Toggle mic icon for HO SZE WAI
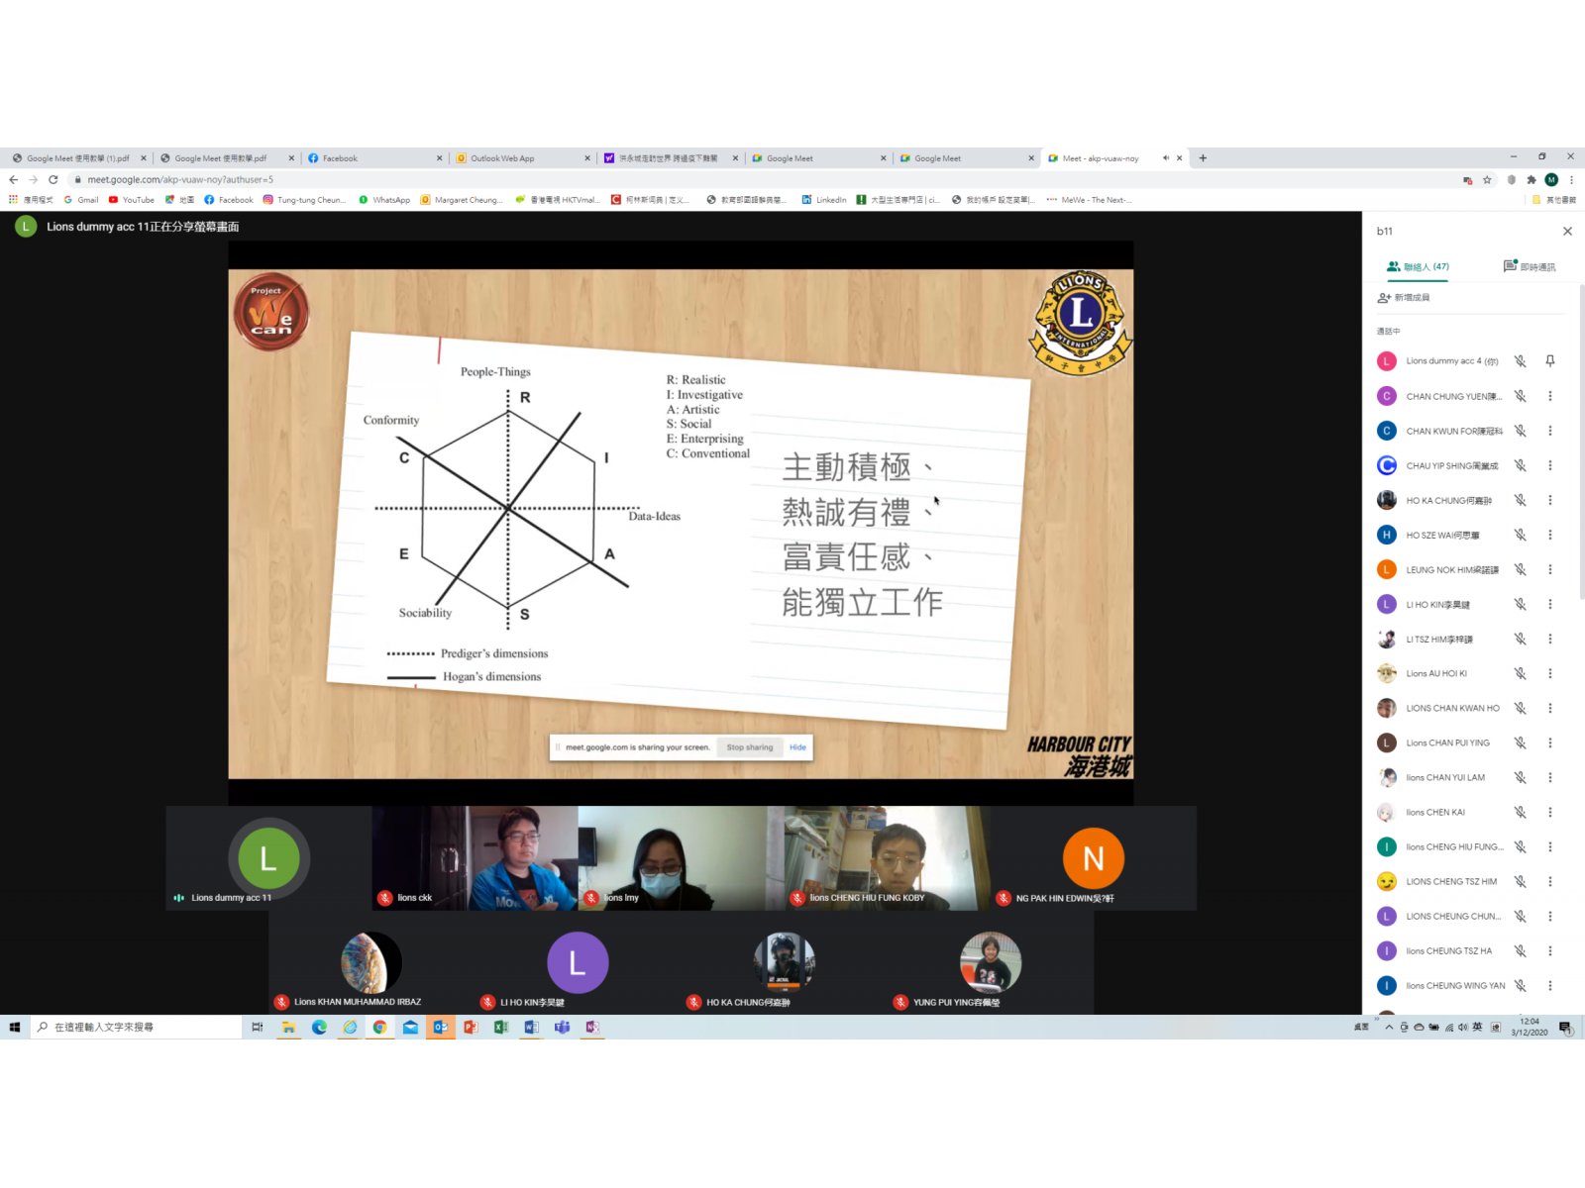 [x=1520, y=535]
